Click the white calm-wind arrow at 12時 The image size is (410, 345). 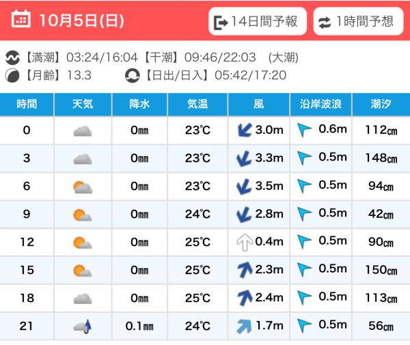244,243
